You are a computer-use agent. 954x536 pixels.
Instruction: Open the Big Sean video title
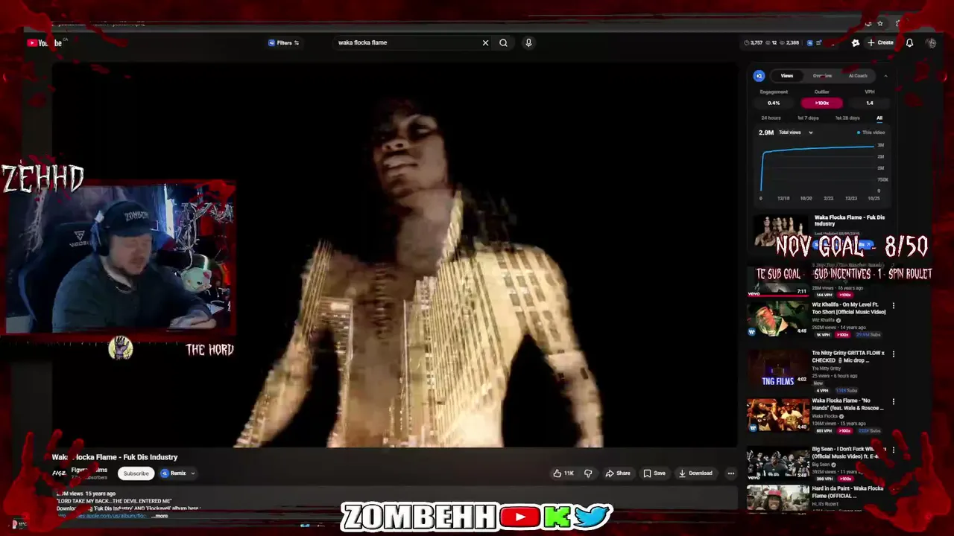(847, 453)
